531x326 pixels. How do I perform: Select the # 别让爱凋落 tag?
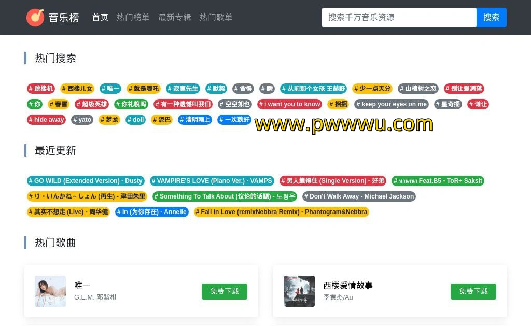pyautogui.click(x=464, y=88)
